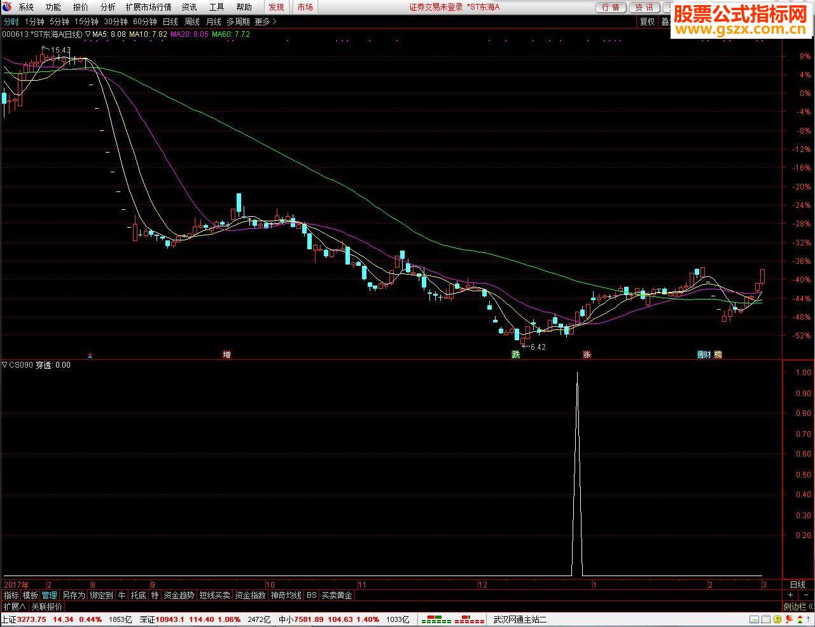The image size is (815, 627).
Task: Open the 帮助 menu
Action: [244, 7]
